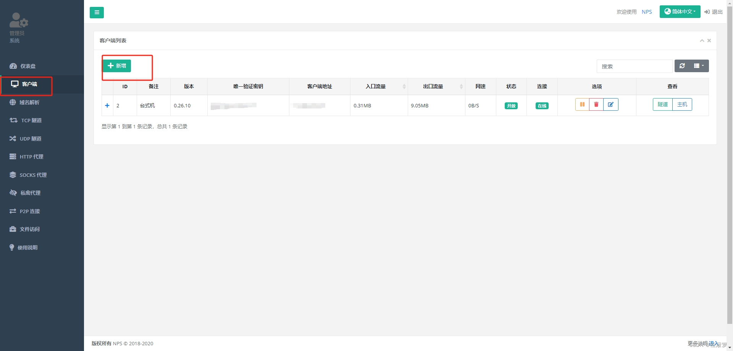The image size is (733, 351).
Task: Open the 仪表盘 dashboard page
Action: pyautogui.click(x=42, y=66)
